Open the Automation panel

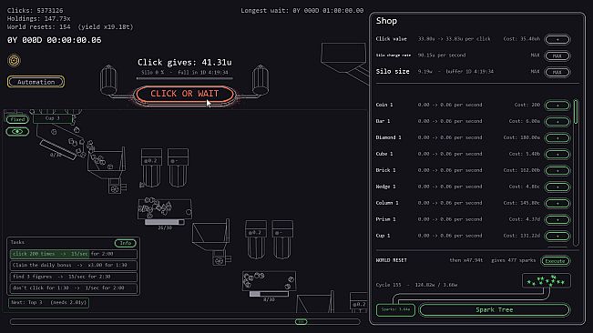(36, 82)
